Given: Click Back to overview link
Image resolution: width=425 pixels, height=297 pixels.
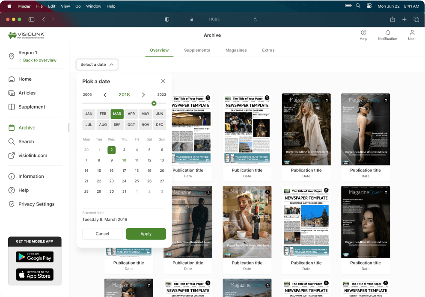Looking at the screenshot, I should pos(38,60).
